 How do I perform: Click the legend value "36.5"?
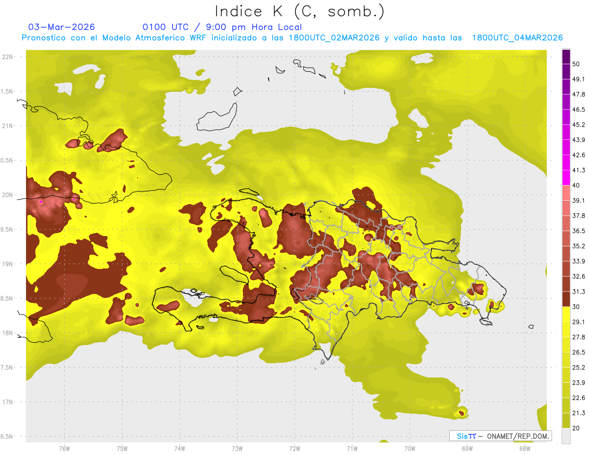pyautogui.click(x=579, y=231)
